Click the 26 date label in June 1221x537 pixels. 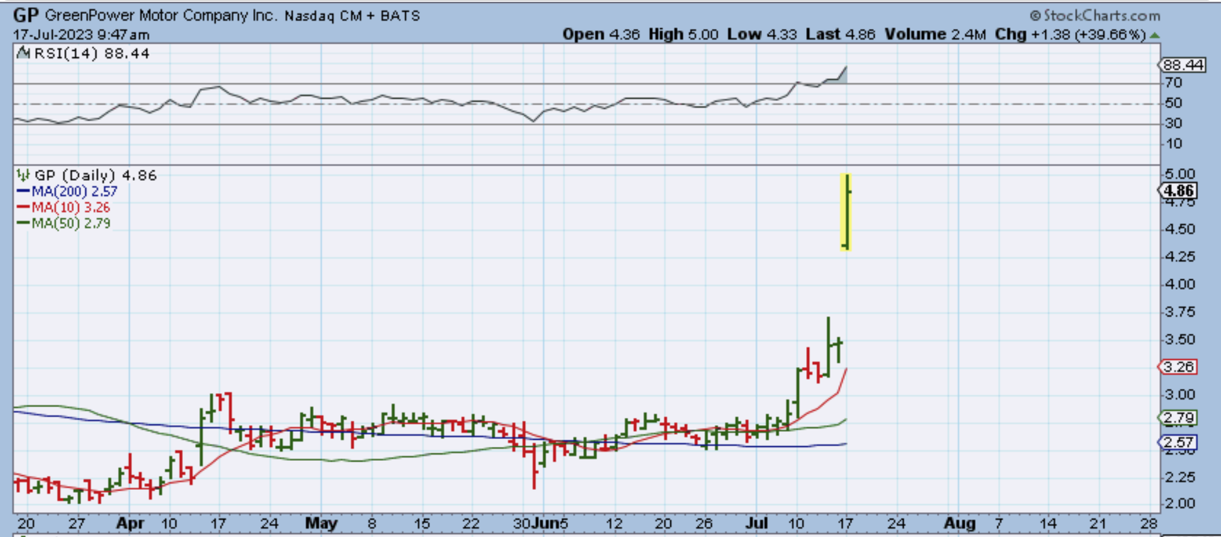(703, 524)
